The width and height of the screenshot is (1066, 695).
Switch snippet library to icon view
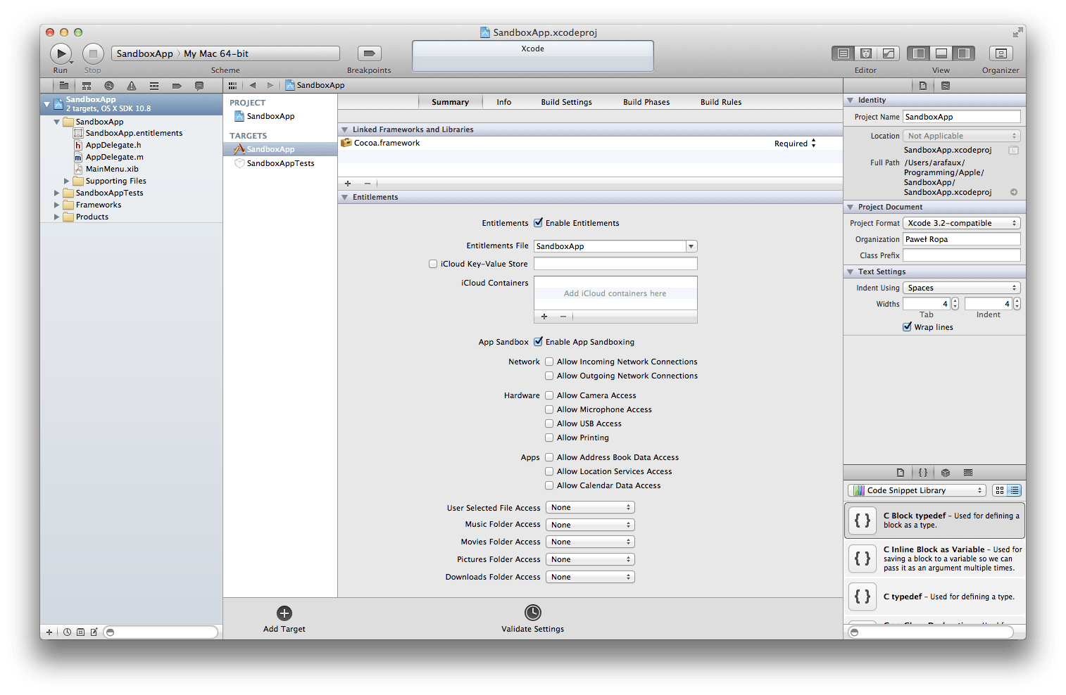pos(1000,490)
